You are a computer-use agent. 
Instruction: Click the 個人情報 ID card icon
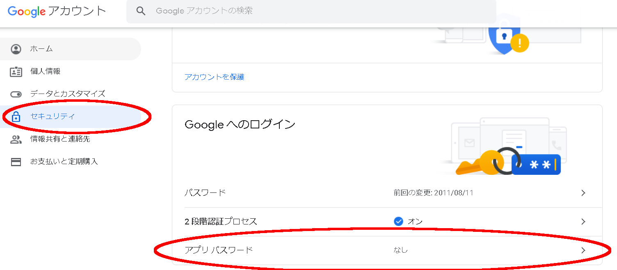coord(16,72)
